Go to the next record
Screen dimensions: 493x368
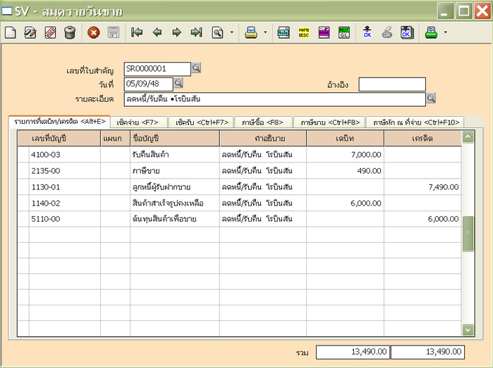(x=176, y=32)
